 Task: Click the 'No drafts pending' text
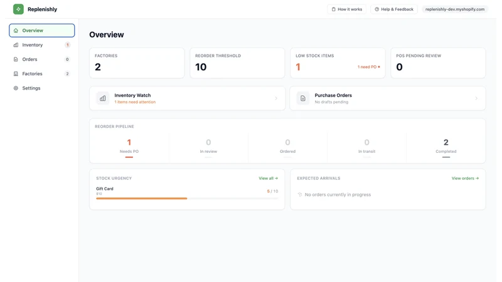(331, 102)
